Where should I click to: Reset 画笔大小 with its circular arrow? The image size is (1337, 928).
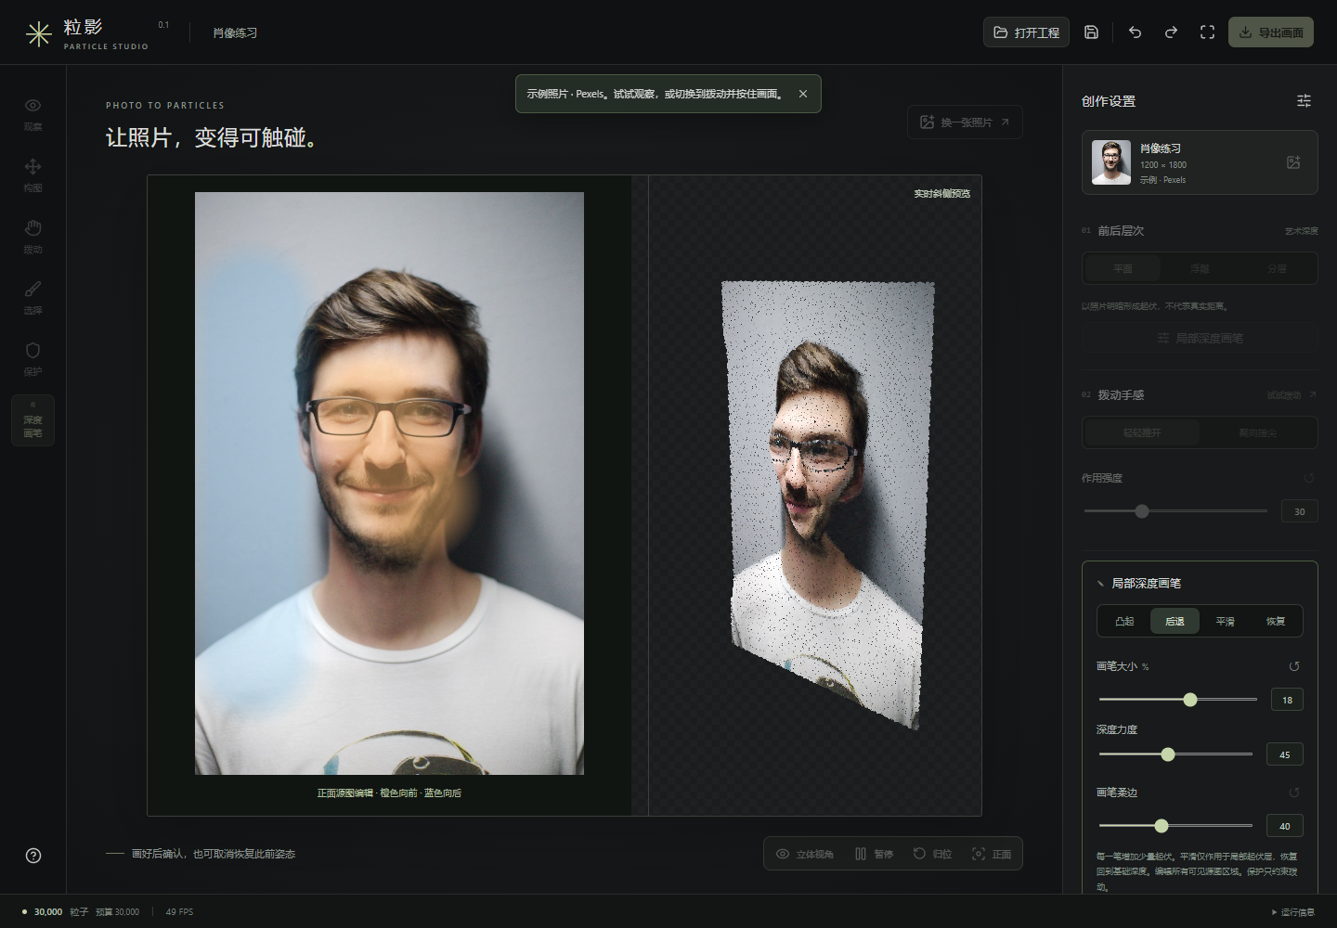pyautogui.click(x=1294, y=666)
